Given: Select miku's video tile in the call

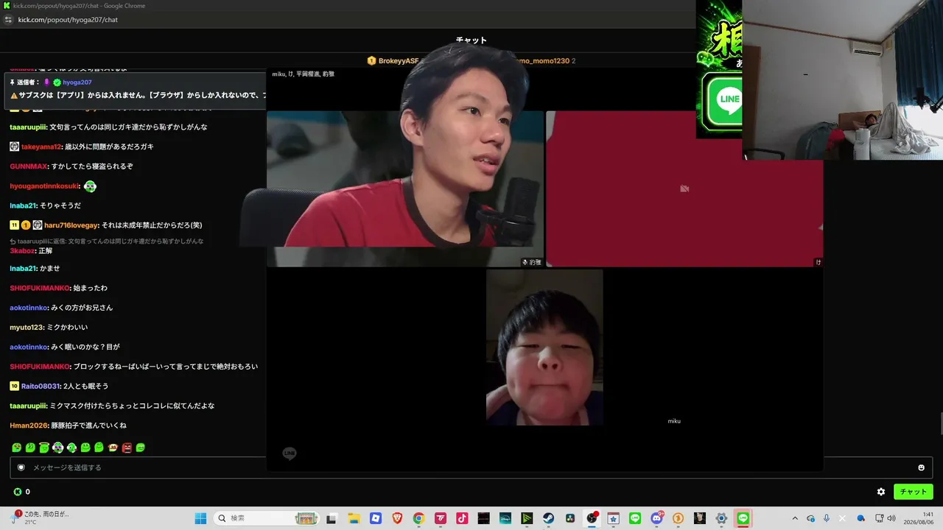Looking at the screenshot, I should [x=544, y=347].
